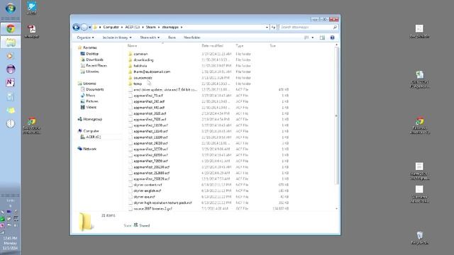Open Documents library in the navigation pane
Viewport: 454px width, 255px height.
tap(94, 89)
